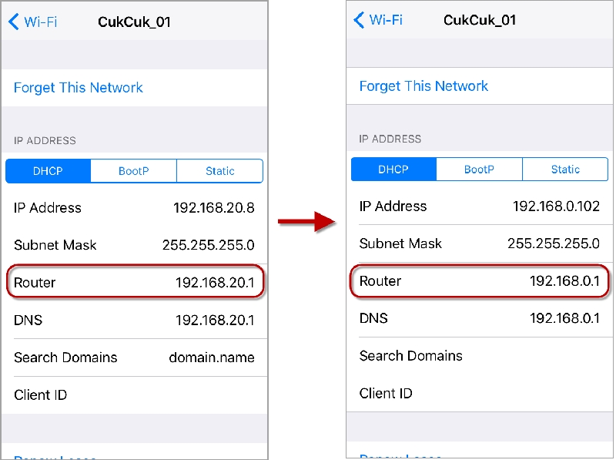Tap IP Address 192.168.20.8 row

(x=135, y=208)
